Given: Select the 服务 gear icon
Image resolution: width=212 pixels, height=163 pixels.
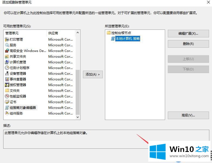Looking at the screenshot, I should coord(7,45).
